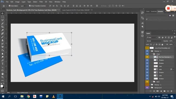Click the background color swatch

(3, 87)
